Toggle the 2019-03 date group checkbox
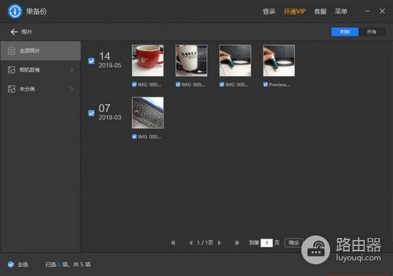Screen dimensions: 393x276 pos(91,113)
